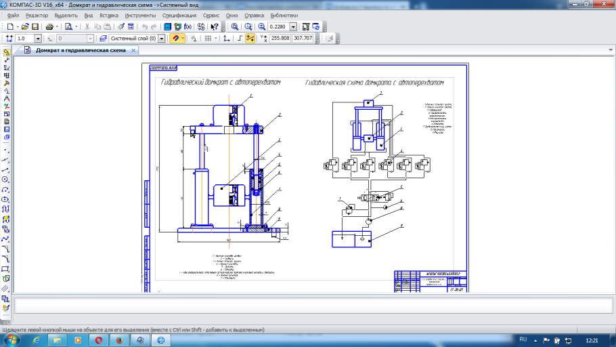
Task: Open the 1.0 view scale dropdown
Action: [x=37, y=39]
